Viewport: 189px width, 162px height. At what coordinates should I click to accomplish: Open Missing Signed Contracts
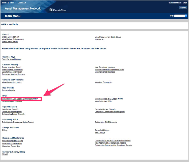point(105,72)
